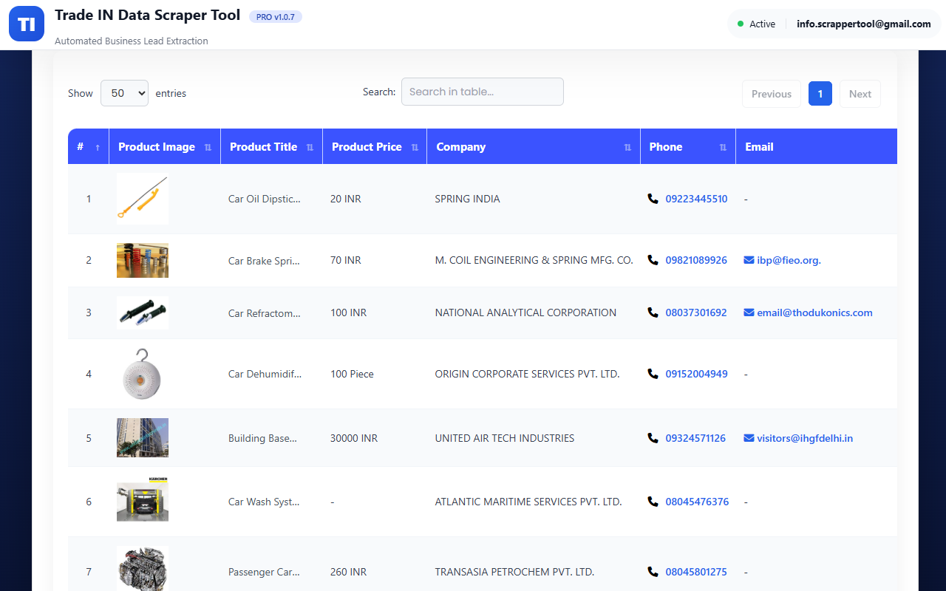Click phone icon beside 09152004949
946x591 pixels.
653,374
